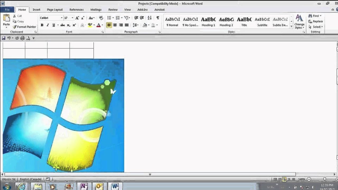Image resolution: width=338 pixels, height=190 pixels.
Task: Open text highlight color dropdown arrow
Action: (94, 25)
